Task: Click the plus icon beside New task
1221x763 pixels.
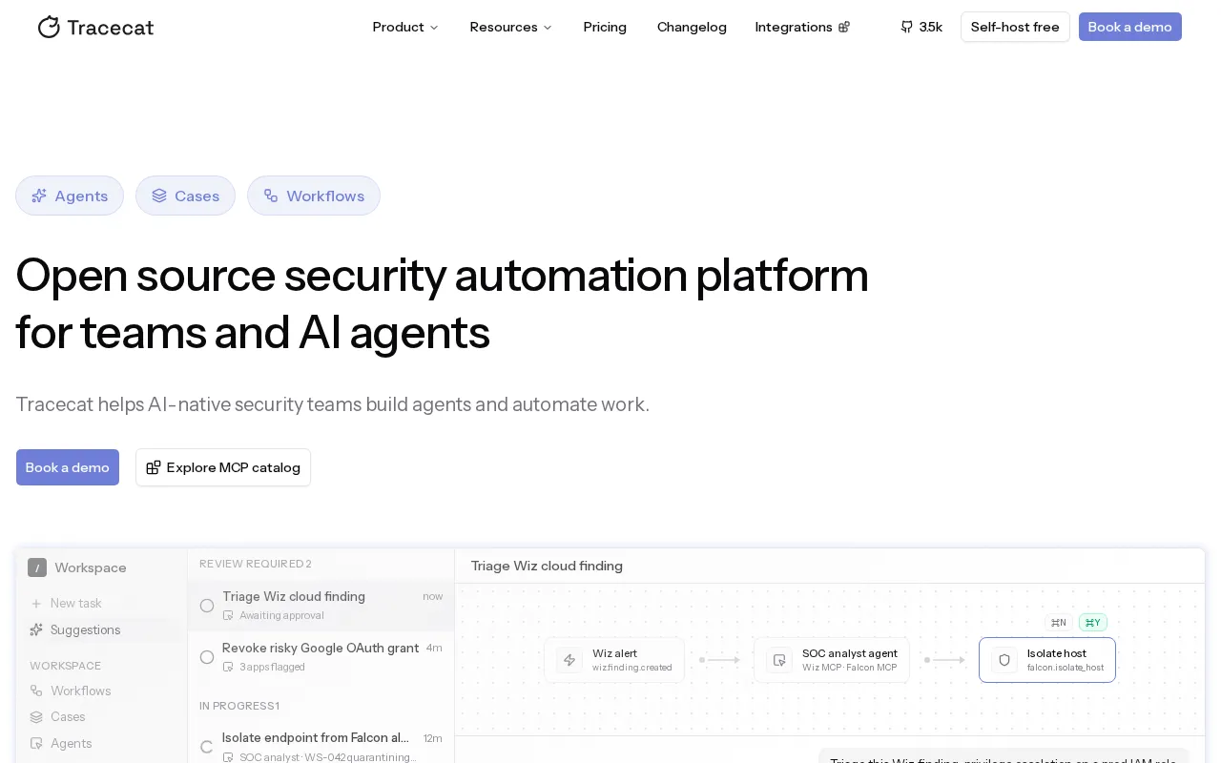Action: click(36, 604)
